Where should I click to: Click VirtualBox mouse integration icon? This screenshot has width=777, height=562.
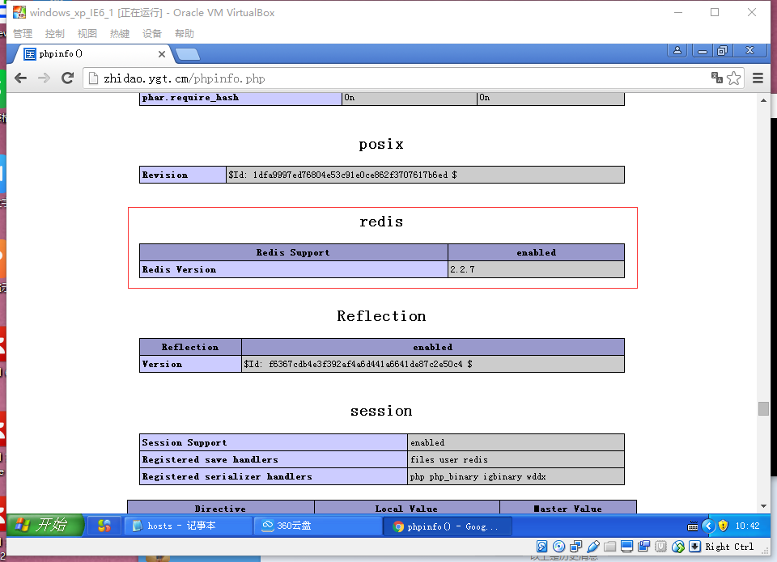tap(678, 546)
